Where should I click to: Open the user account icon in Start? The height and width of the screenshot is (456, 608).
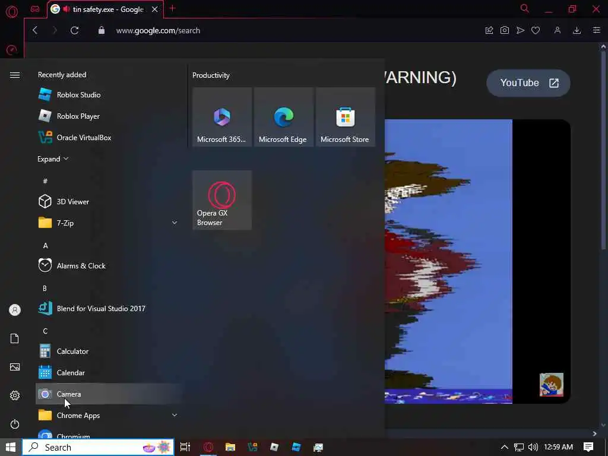15,310
